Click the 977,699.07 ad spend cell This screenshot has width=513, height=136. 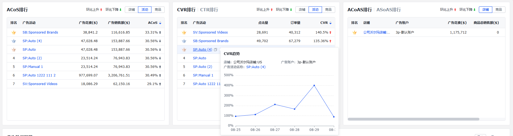(x=88, y=75)
